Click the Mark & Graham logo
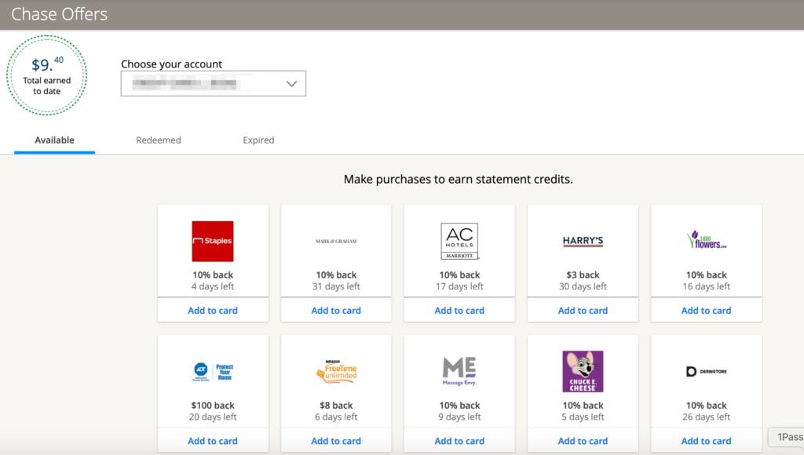804x455 pixels. pyautogui.click(x=336, y=242)
